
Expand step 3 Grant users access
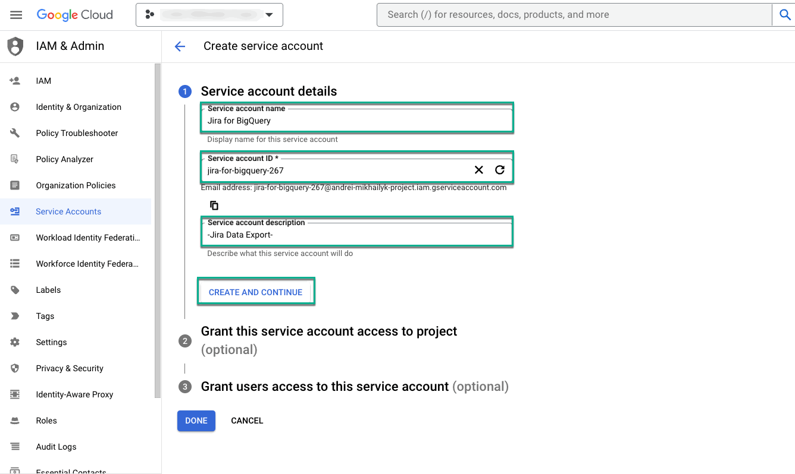coord(324,387)
